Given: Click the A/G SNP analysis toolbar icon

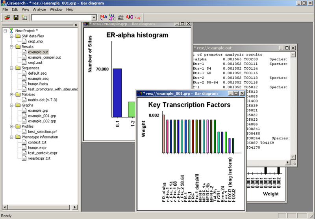Looking at the screenshot, I should (x=130, y=17).
